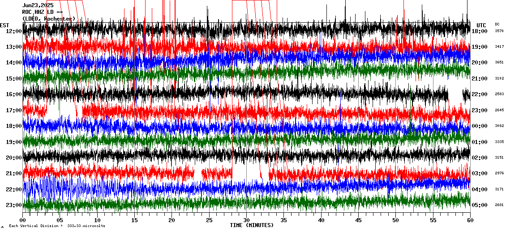Click the 05:00 UTC row label
The image size is (506, 232).
[479, 205]
